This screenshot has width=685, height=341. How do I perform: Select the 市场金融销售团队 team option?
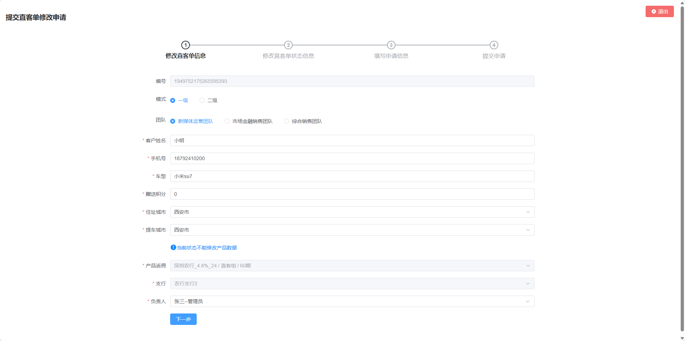point(227,121)
